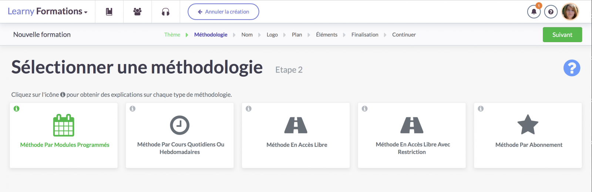
Task: Click the large blue help question mark
Action: coord(572,68)
